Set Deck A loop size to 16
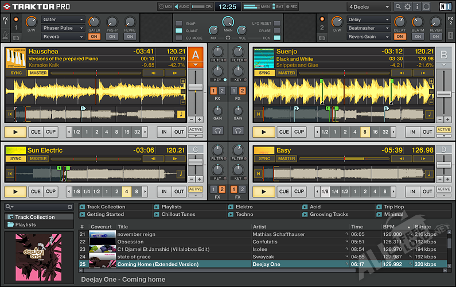 pyautogui.click(x=127, y=131)
